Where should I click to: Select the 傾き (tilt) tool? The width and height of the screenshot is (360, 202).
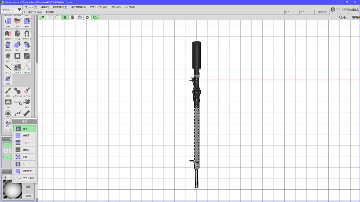pyautogui.click(x=27, y=46)
